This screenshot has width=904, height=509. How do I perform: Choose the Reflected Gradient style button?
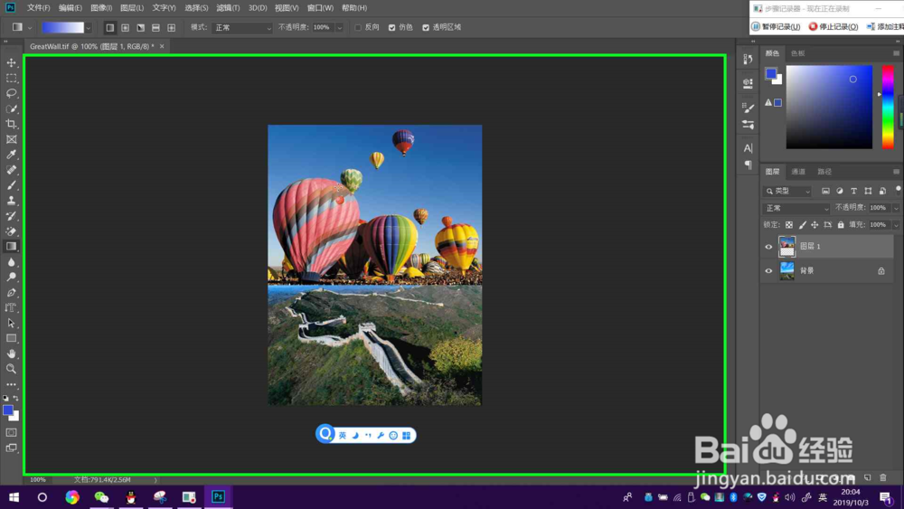pos(155,27)
